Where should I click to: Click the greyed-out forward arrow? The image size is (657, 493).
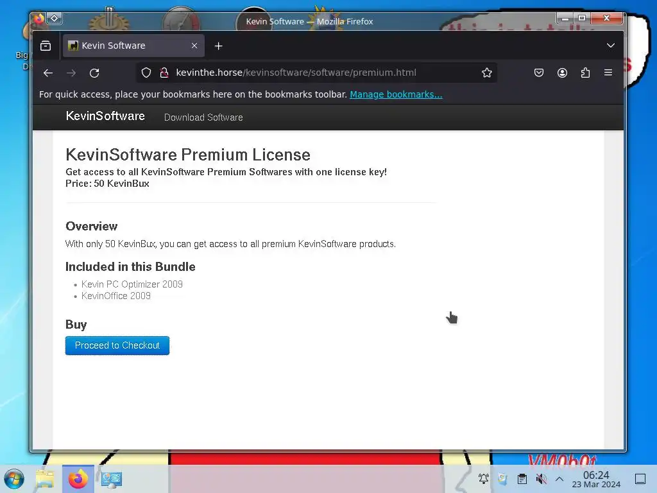coord(71,73)
